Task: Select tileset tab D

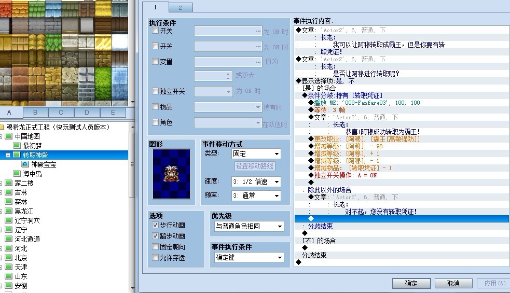Action: tap(87, 112)
